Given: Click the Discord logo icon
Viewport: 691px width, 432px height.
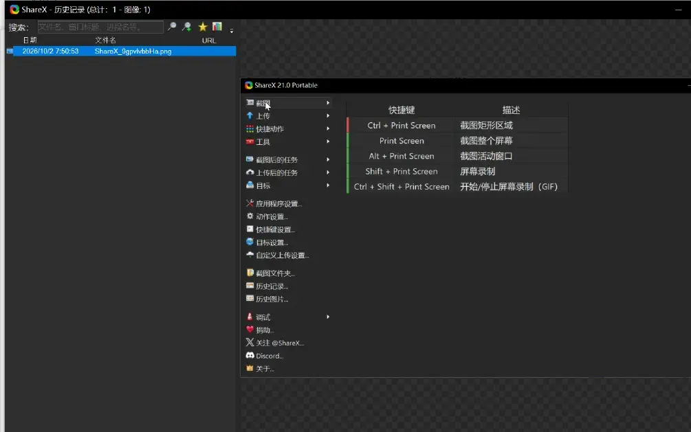Looking at the screenshot, I should [250, 355].
